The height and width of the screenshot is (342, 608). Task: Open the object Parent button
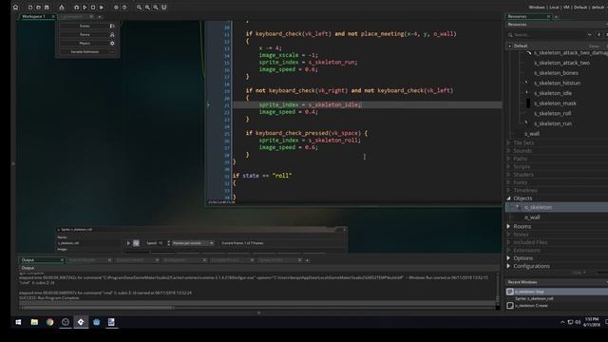click(x=88, y=34)
